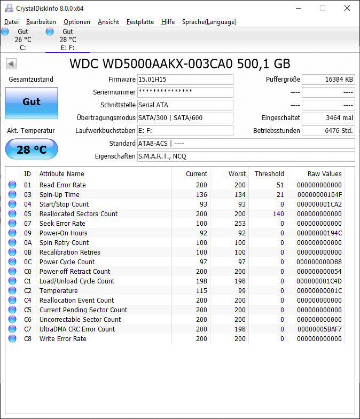Open the Hilfe menu
360x419 pixels.
(168, 22)
